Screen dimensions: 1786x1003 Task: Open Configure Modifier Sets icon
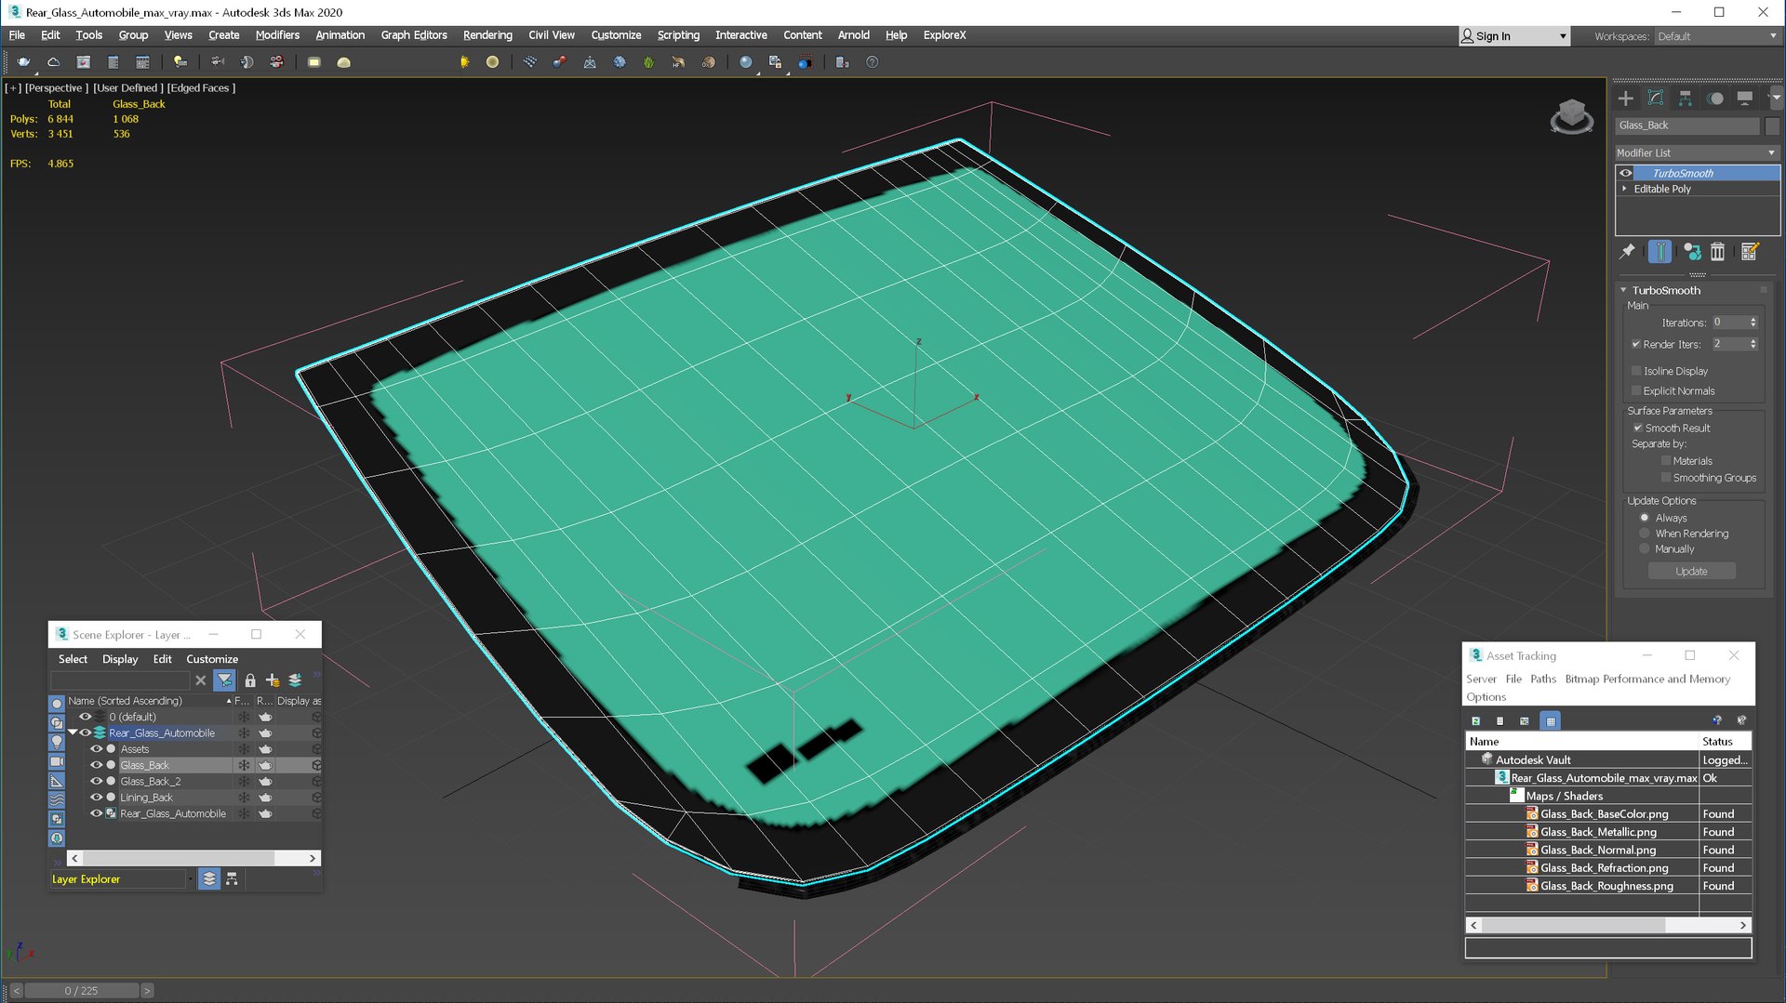(x=1750, y=251)
